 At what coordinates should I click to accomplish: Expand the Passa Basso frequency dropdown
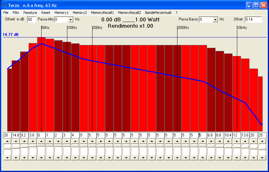[215, 19]
